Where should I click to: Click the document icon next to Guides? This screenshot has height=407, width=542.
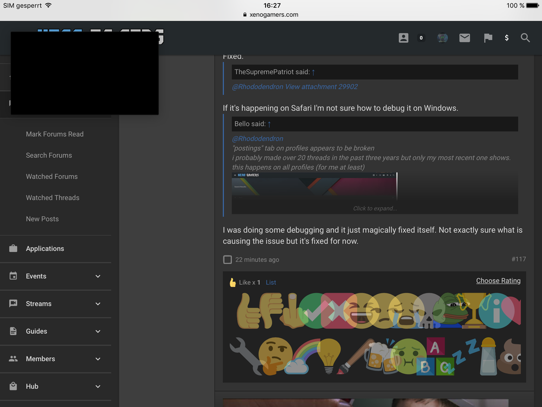13,331
